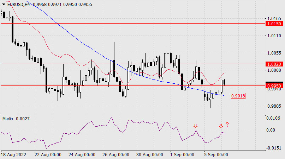The image size is (285, 159).
Task: Click the red 0.9950 price level label
Action: click(x=274, y=86)
